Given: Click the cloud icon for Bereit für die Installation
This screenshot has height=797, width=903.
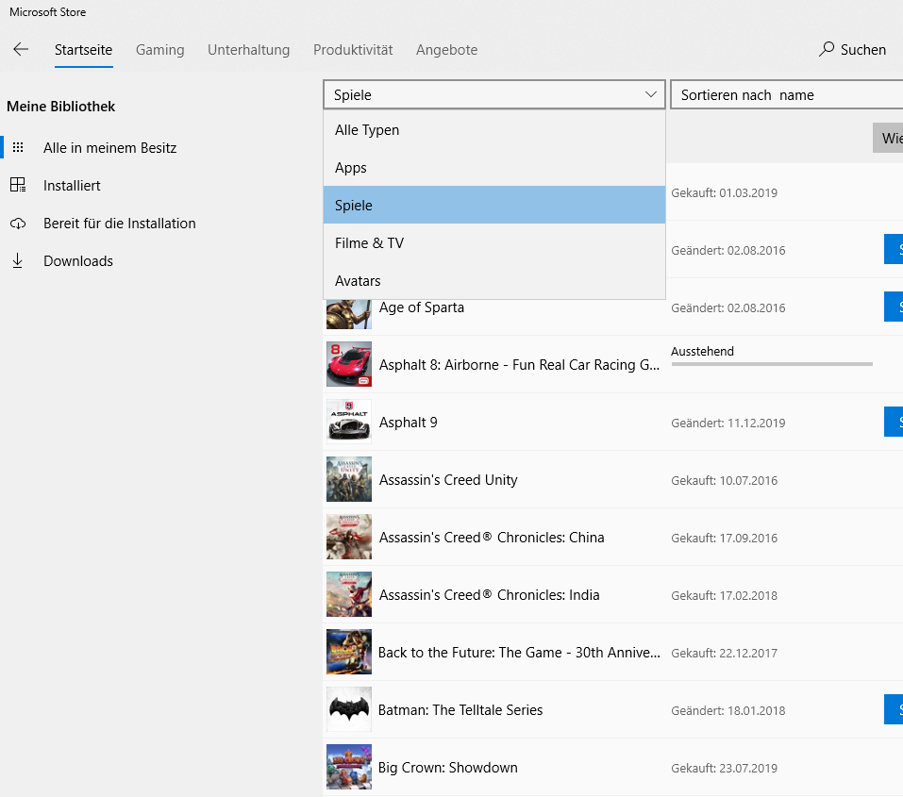Looking at the screenshot, I should pyautogui.click(x=18, y=224).
